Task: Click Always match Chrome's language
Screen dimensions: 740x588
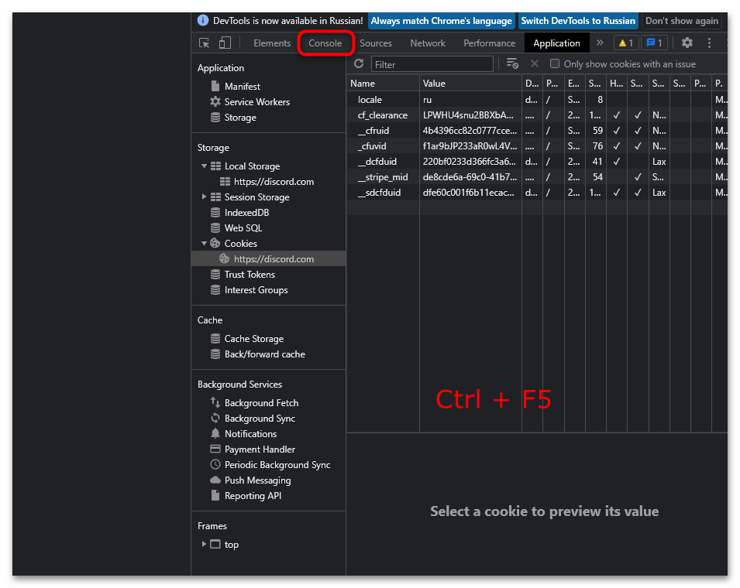Action: tap(441, 21)
